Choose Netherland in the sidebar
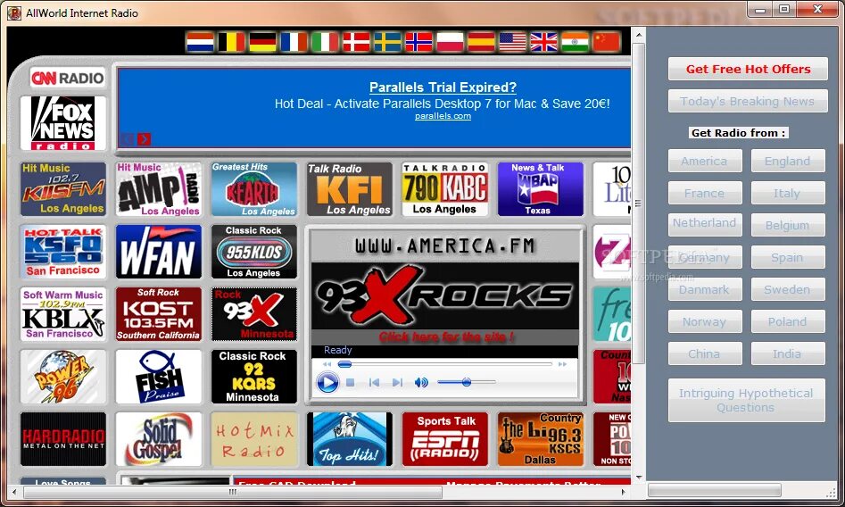845x507 pixels. pyautogui.click(x=705, y=225)
